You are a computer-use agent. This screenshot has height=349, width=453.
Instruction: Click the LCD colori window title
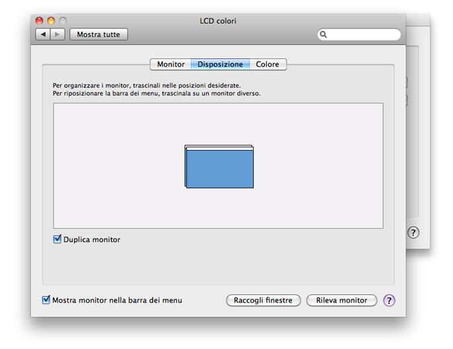pos(218,21)
